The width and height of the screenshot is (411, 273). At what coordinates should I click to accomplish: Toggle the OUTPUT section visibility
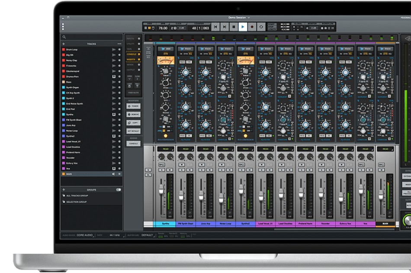(139, 70)
